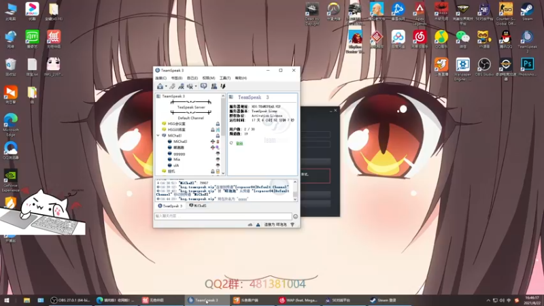Select user MiChaEl under the MiChaEl channel
This screenshot has width=544, height=306.
coord(180,141)
